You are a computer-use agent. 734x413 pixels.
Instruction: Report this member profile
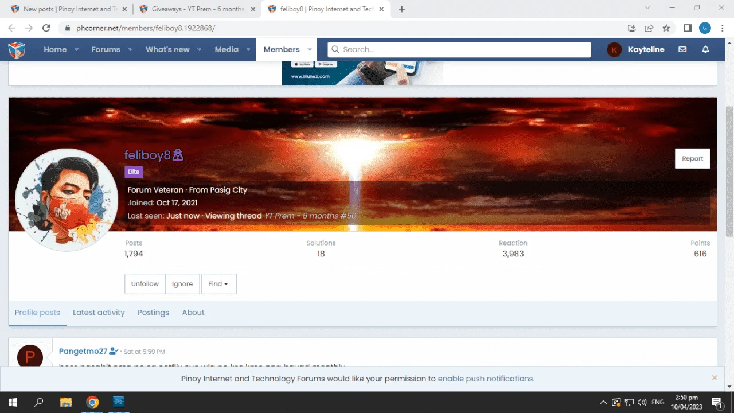click(x=692, y=159)
